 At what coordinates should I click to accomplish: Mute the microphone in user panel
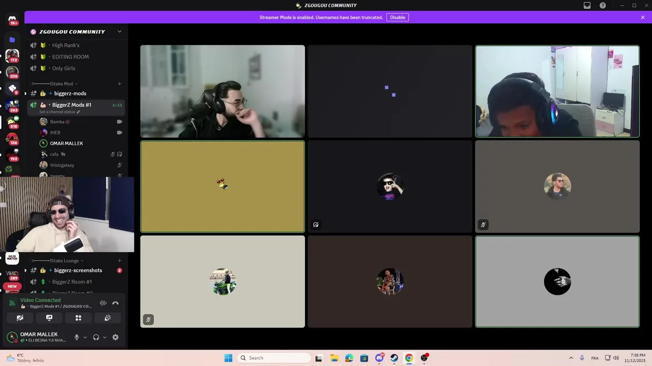coord(77,337)
